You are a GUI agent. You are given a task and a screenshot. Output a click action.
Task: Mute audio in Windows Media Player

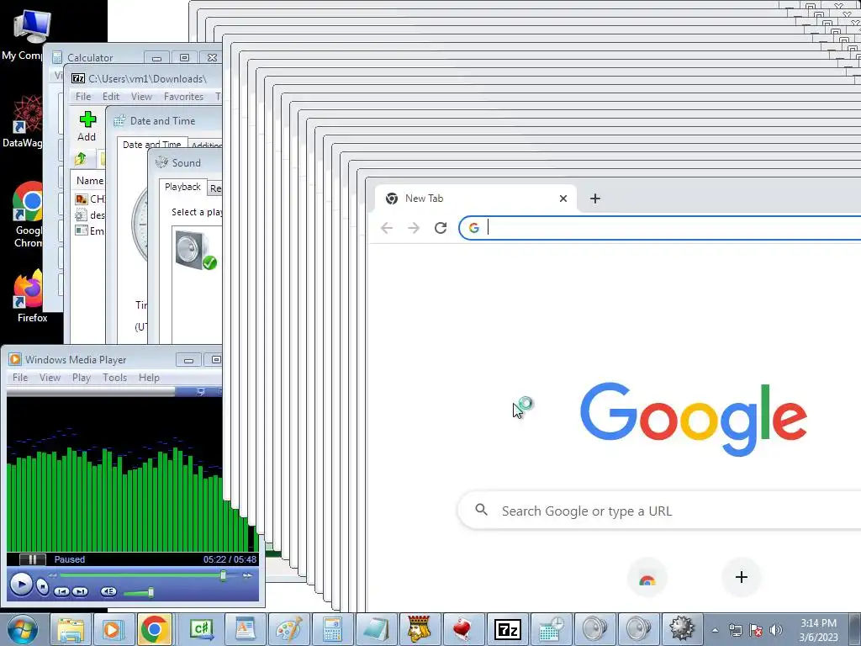click(x=108, y=591)
